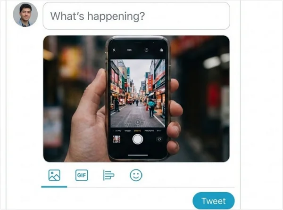Open the profile avatar photo
The width and height of the screenshot is (283, 210).
click(25, 15)
